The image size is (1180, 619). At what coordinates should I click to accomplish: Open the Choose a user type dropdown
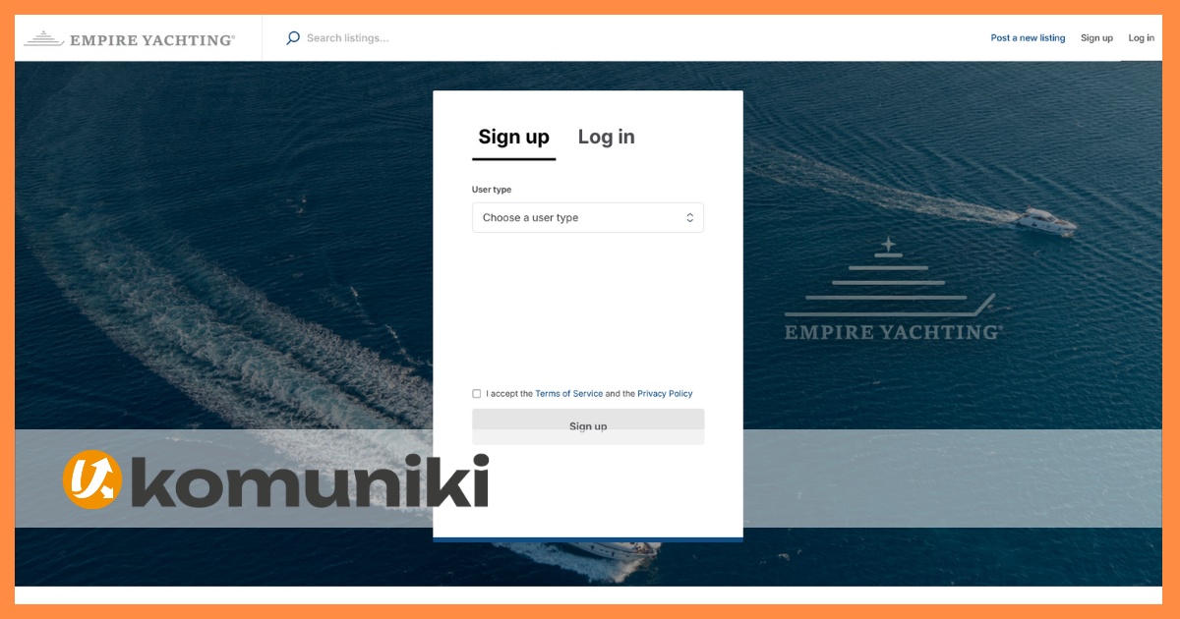tap(588, 218)
